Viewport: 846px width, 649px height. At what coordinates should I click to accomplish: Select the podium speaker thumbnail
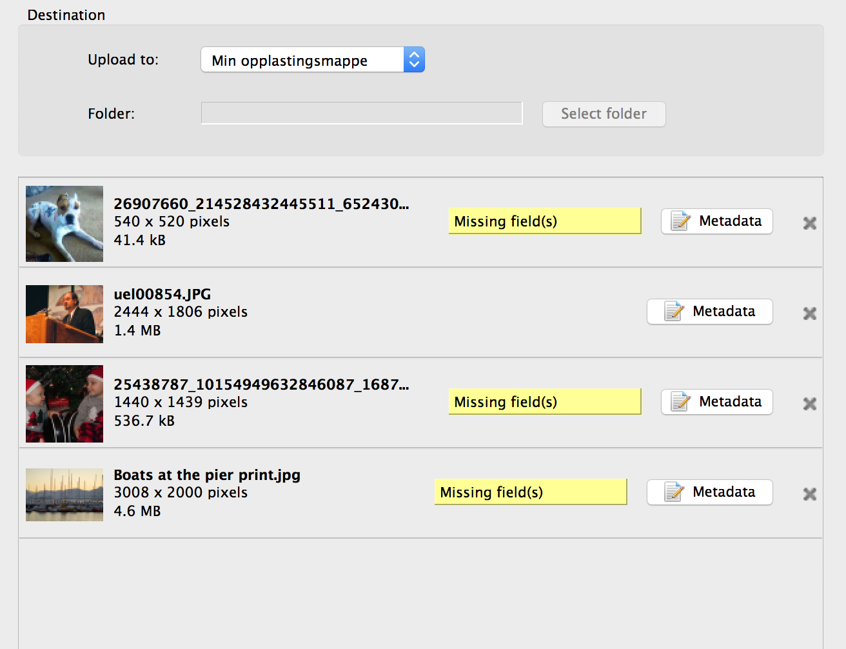coord(64,314)
